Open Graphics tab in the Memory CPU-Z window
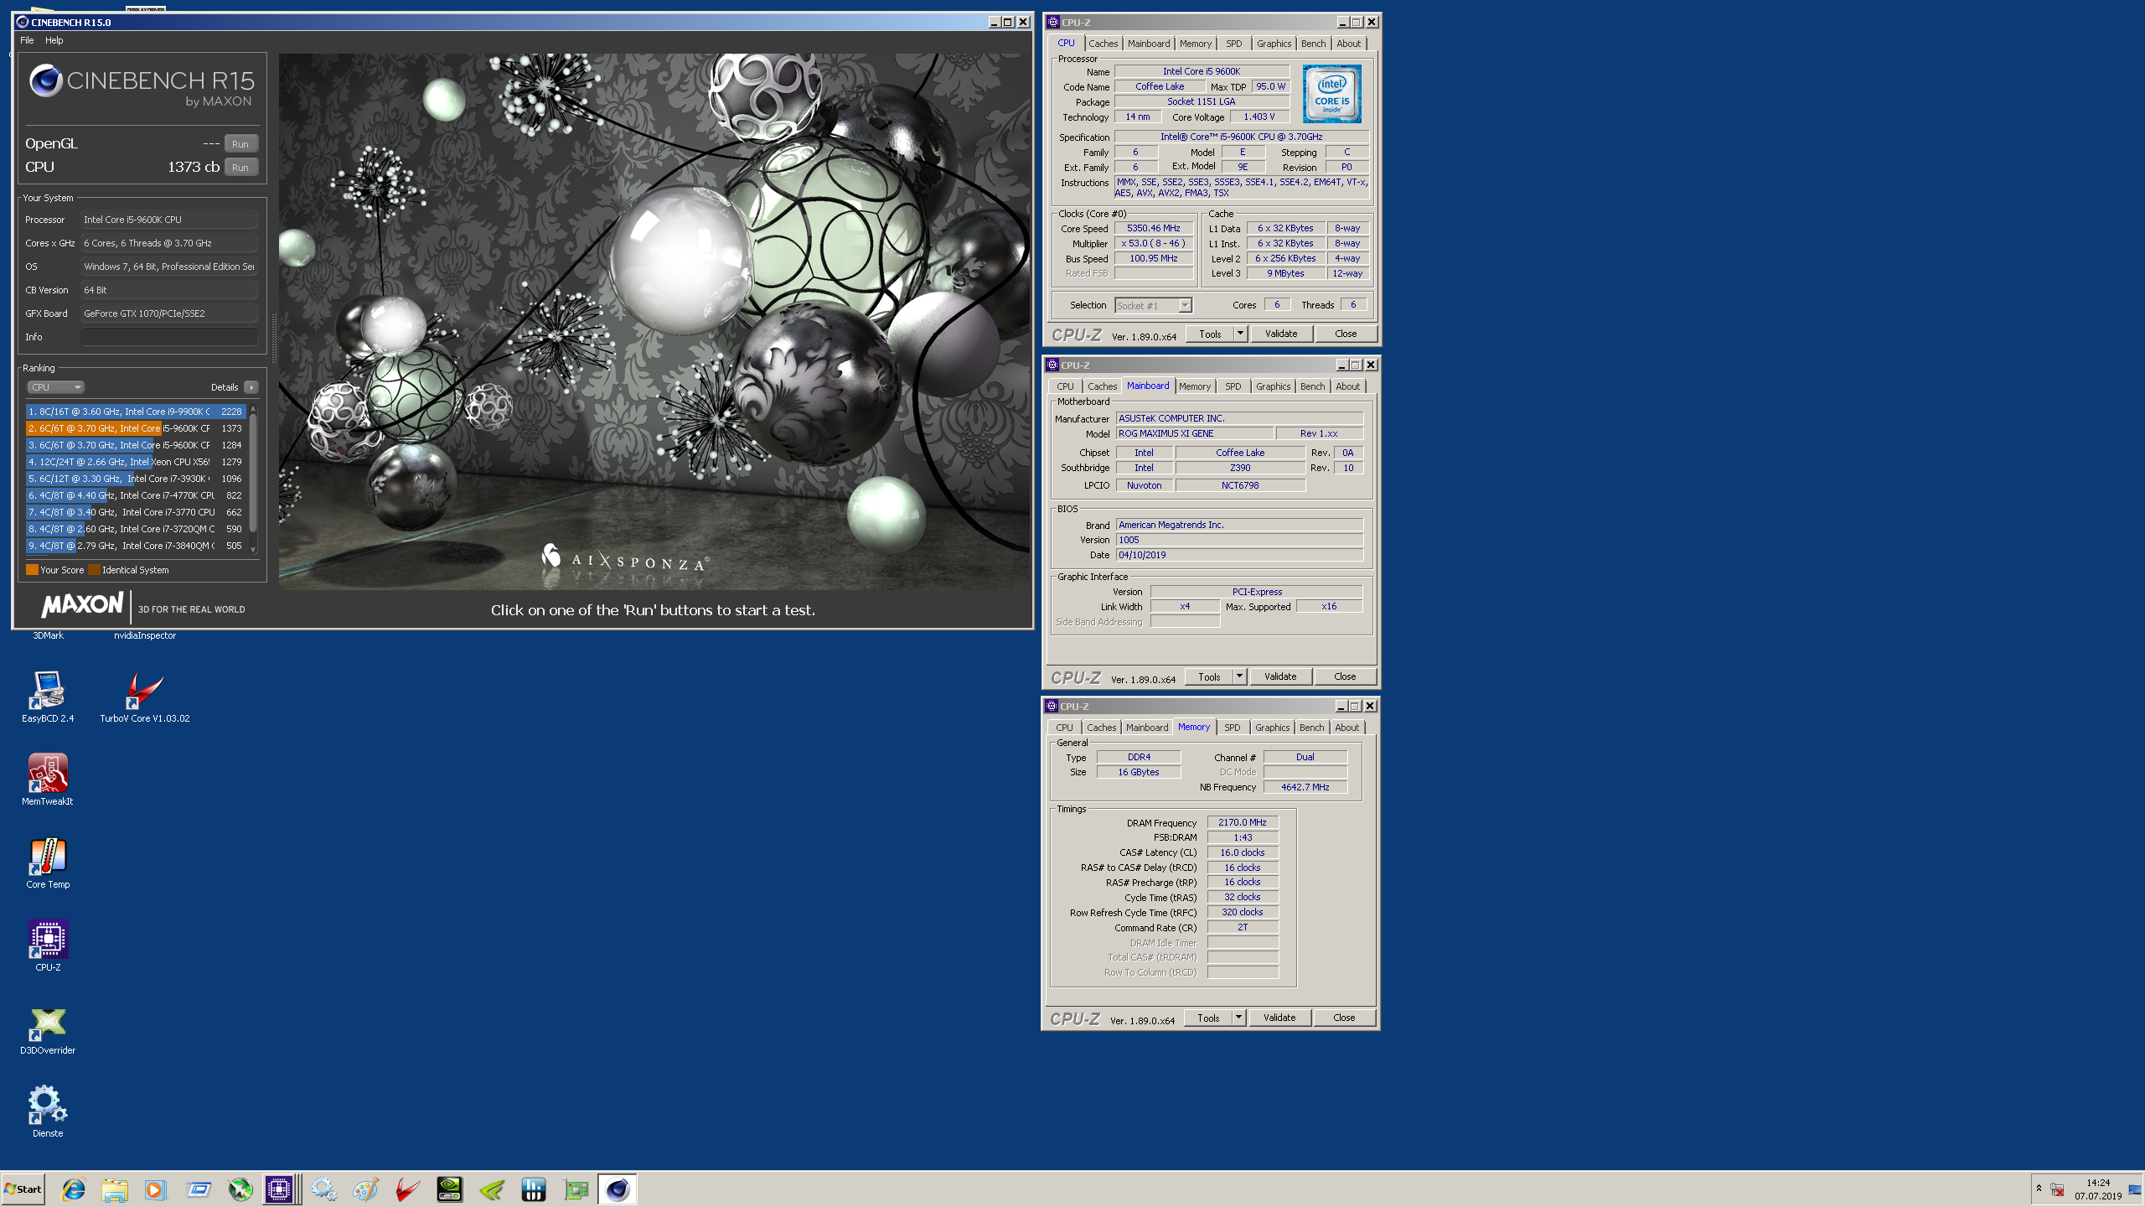 click(1272, 728)
